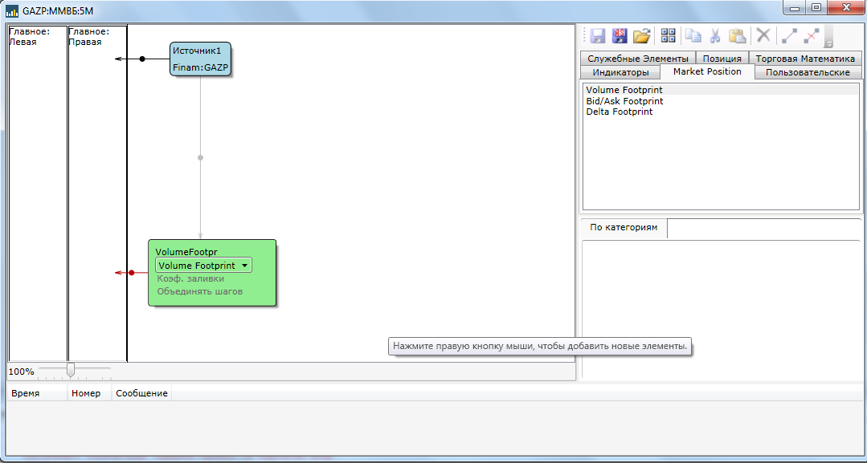Viewport: 867px width, 463px height.
Task: Open the toolbar overflow options arrow
Action: click(829, 43)
